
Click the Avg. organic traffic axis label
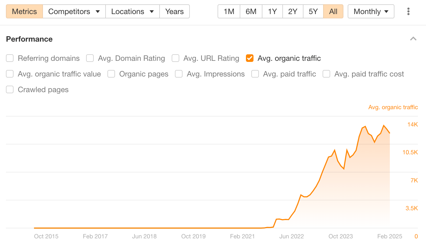click(x=393, y=107)
